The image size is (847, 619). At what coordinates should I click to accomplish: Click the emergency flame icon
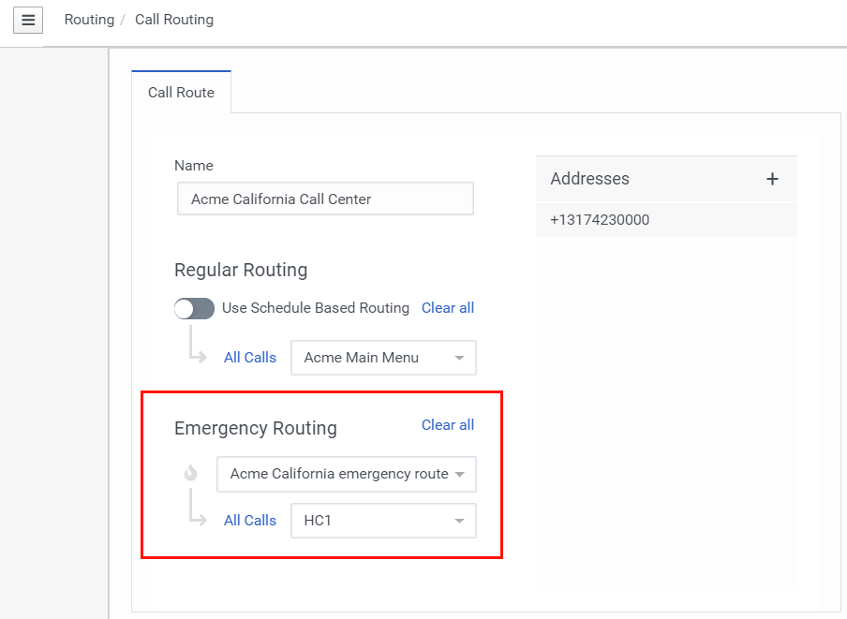191,474
